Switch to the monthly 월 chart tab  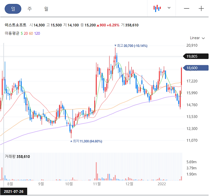tap(46, 9)
